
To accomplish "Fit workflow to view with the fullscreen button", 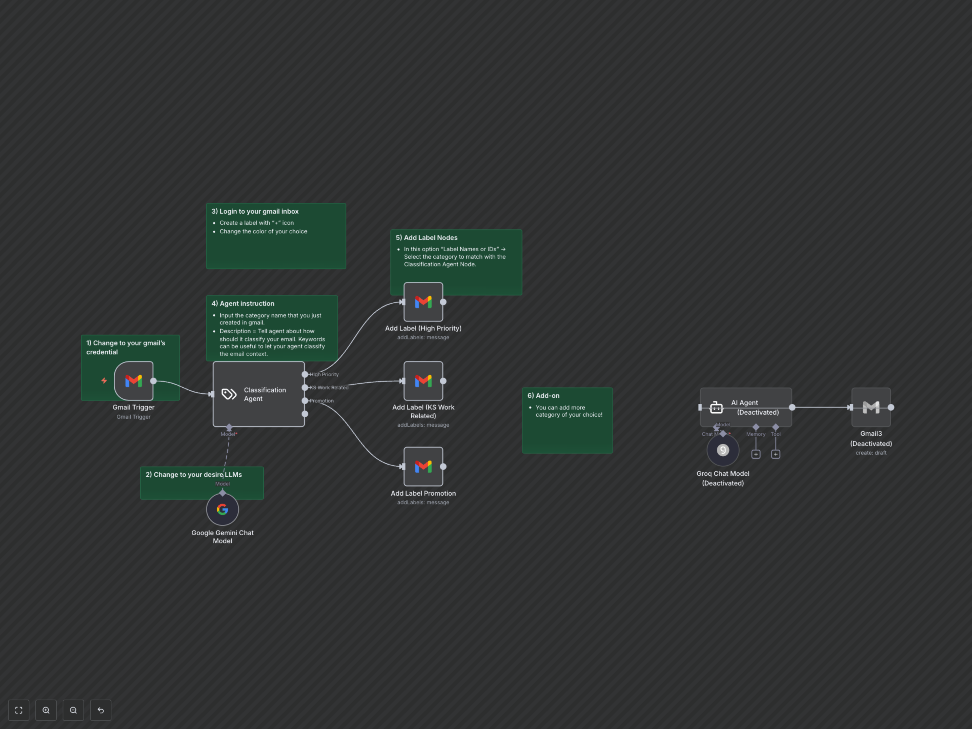I will (18, 710).
